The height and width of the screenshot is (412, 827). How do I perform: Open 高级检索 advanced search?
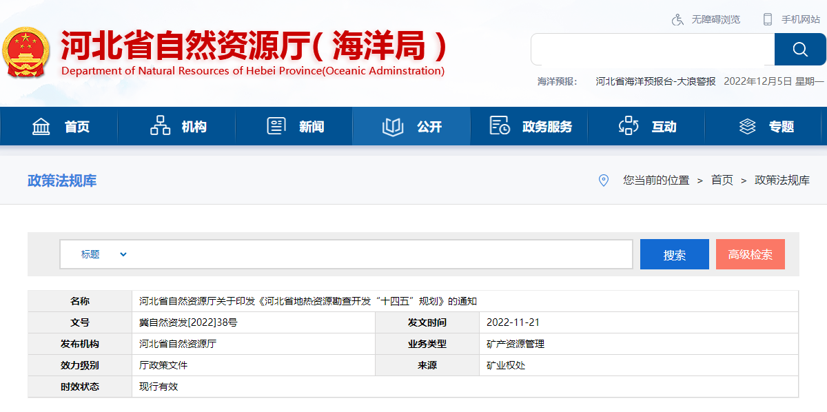750,254
